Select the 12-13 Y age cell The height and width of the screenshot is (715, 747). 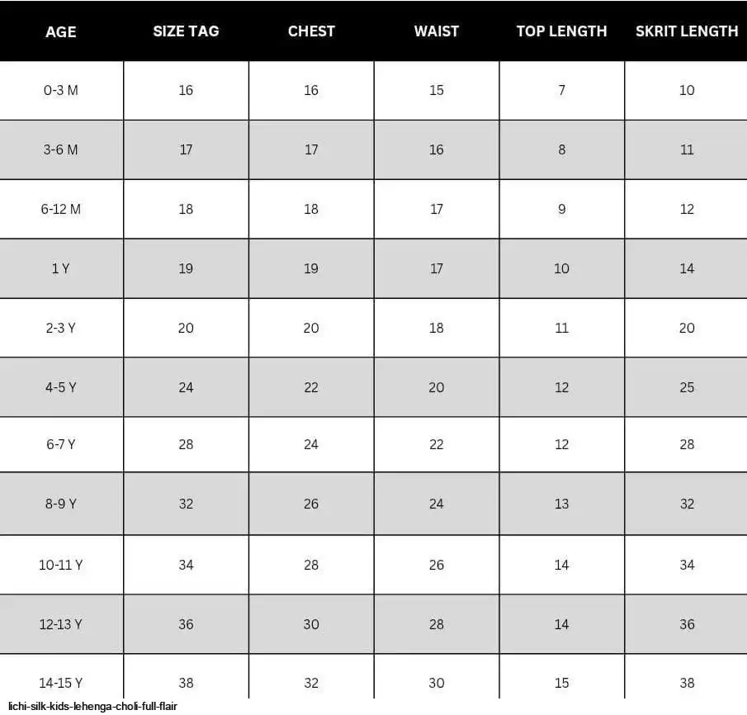coord(61,624)
